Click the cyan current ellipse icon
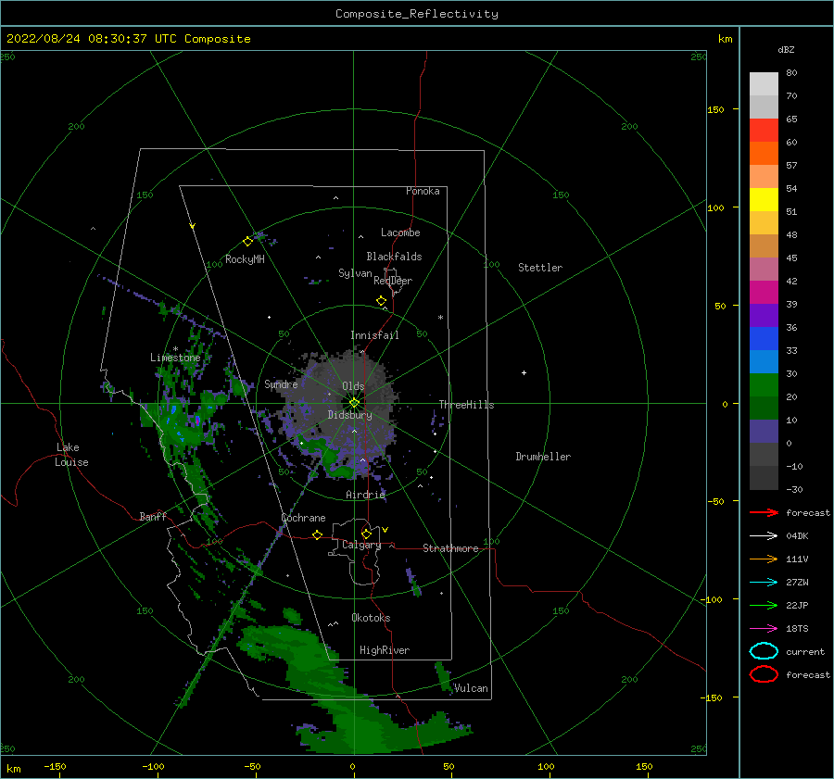 click(764, 651)
